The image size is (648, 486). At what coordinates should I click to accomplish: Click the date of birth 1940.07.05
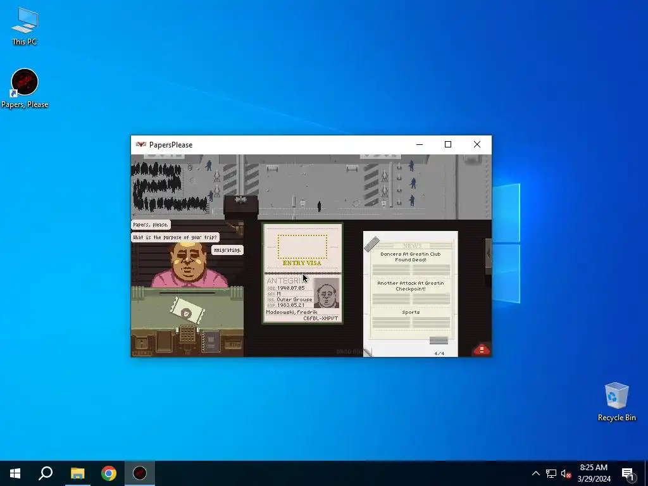290,288
